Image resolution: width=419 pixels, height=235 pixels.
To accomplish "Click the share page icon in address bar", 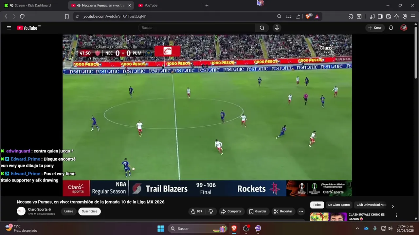I will (x=298, y=16).
